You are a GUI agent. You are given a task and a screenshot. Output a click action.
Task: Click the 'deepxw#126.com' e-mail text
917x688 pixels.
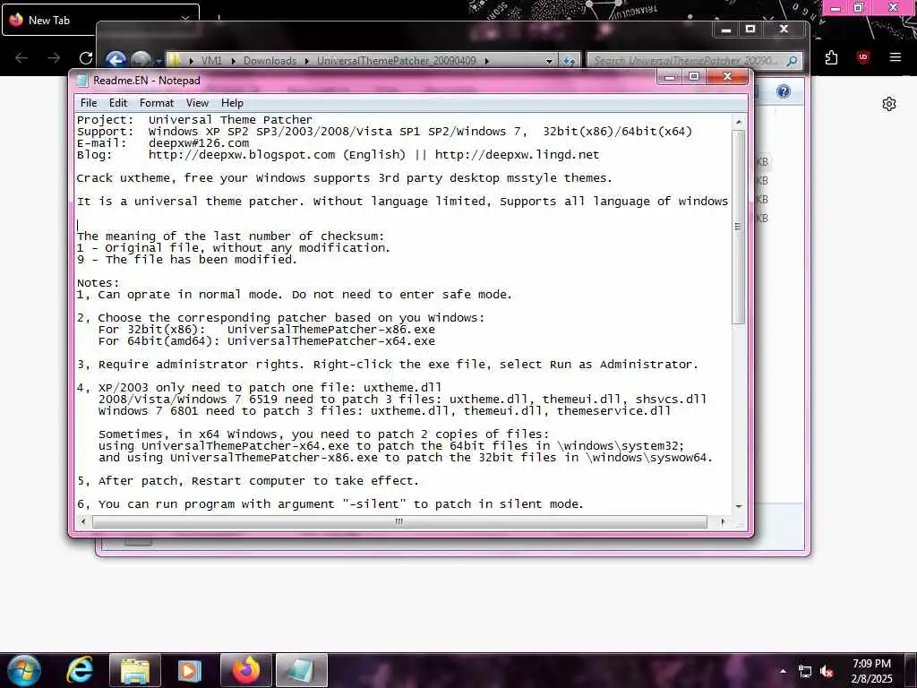[198, 143]
